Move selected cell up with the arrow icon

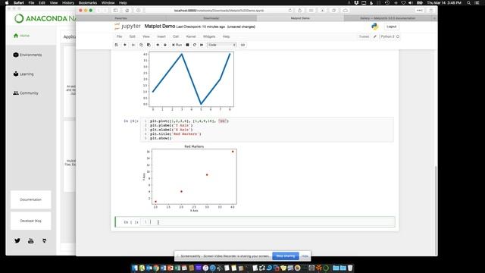(158, 45)
